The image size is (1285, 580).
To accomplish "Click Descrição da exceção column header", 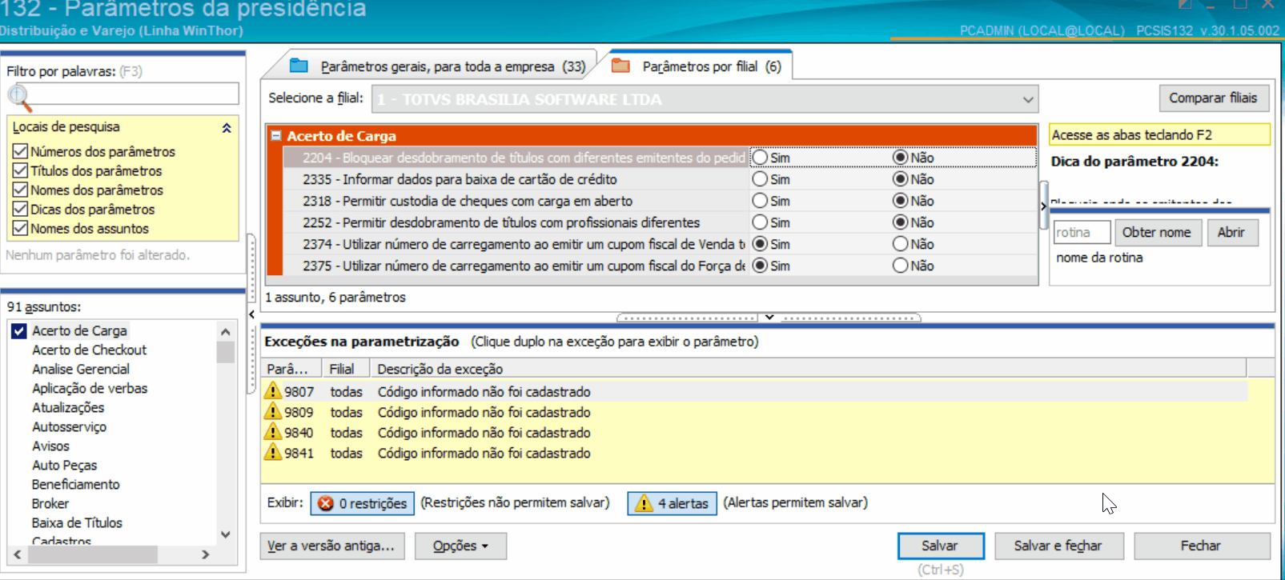I will pos(808,369).
